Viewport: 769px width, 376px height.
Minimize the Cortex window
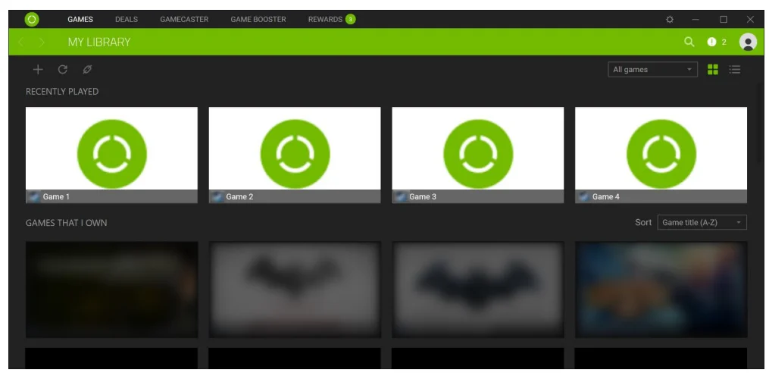696,20
